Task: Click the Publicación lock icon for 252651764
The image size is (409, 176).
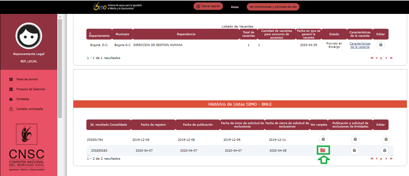Action: click(x=355, y=139)
